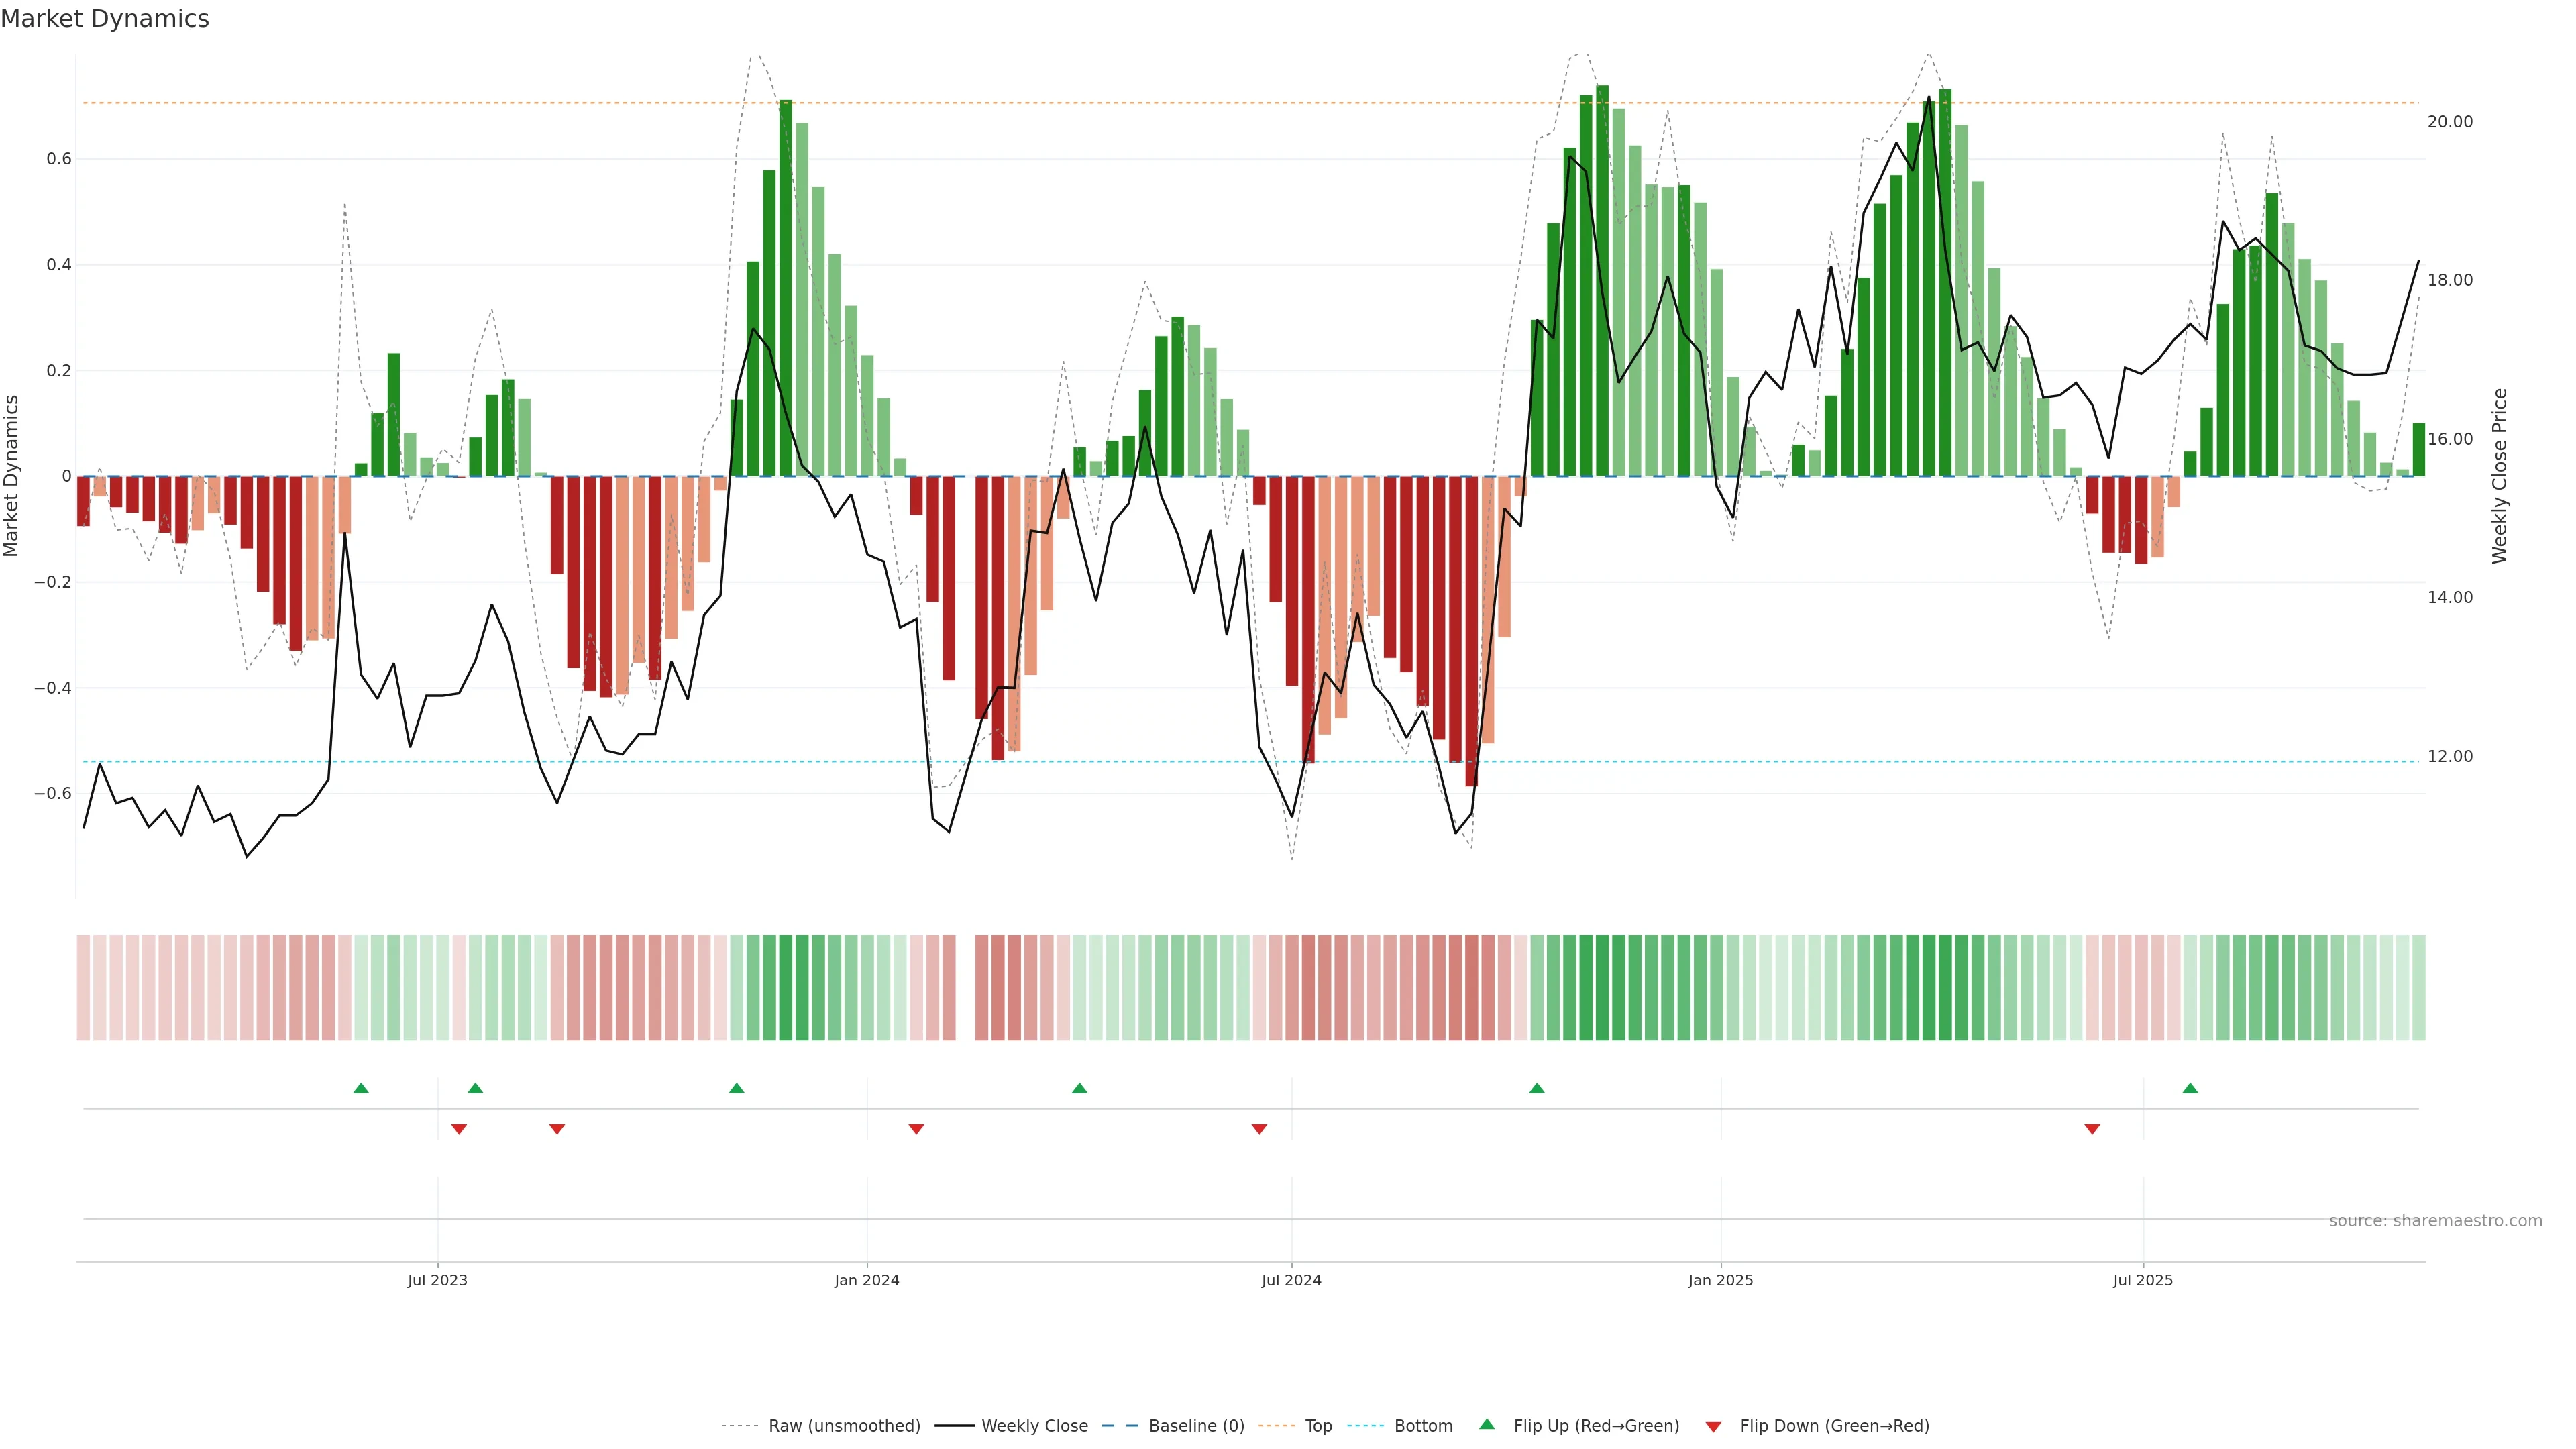Click the red flip-down marker just before Jul 2024

(1259, 1129)
